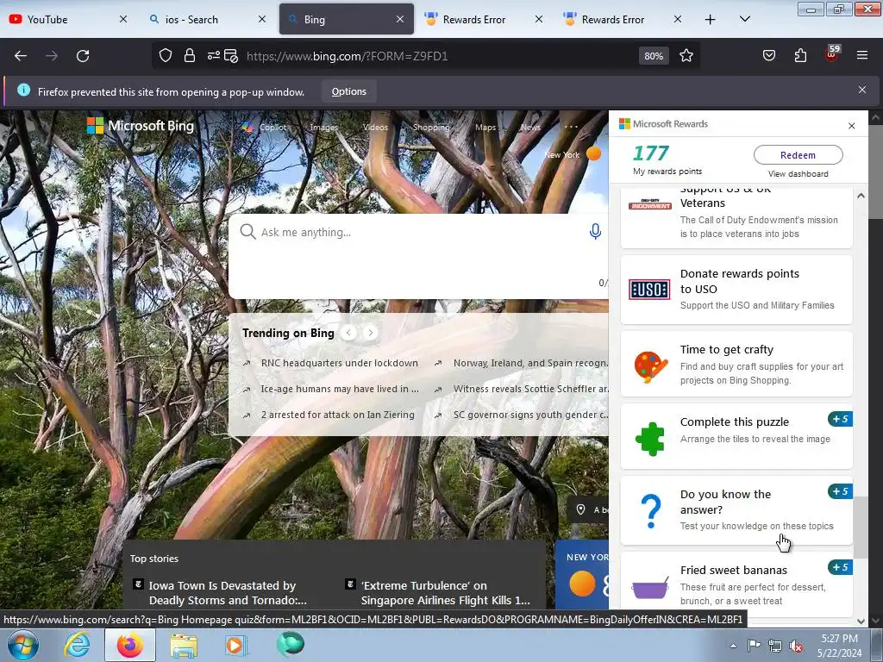Open 2 arrested for attack on Ian Ziering

click(337, 415)
